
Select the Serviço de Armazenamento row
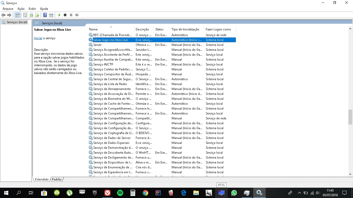tap(162, 89)
